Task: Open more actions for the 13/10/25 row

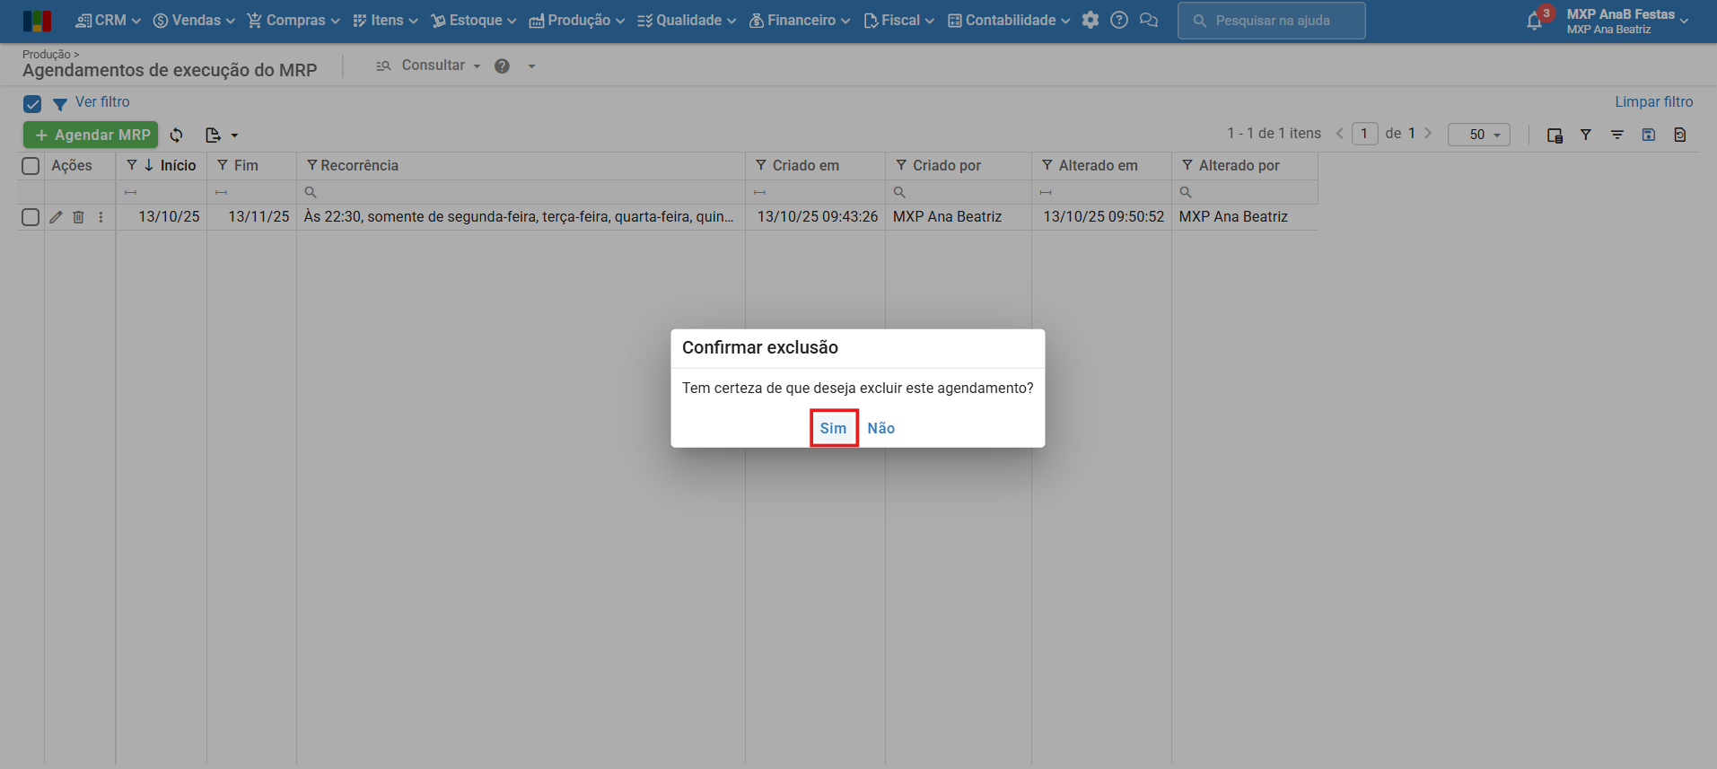Action: [x=101, y=217]
